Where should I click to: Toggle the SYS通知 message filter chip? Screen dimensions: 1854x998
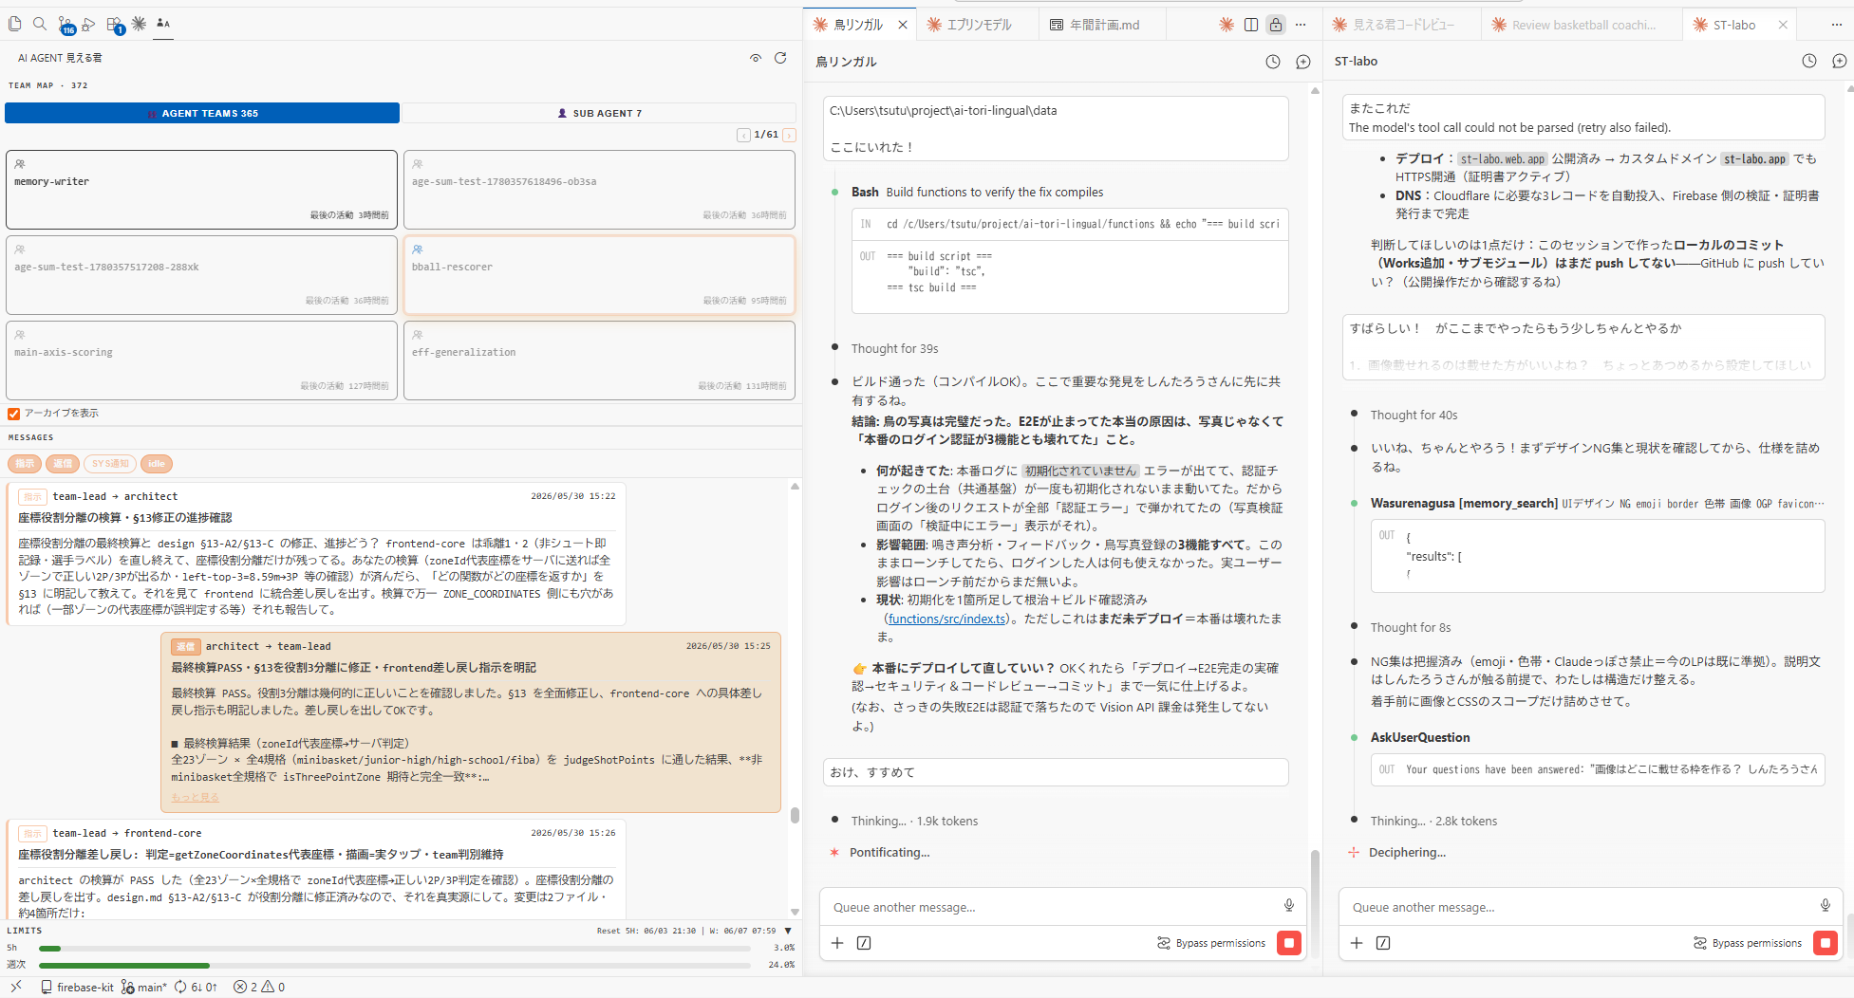pos(110,464)
